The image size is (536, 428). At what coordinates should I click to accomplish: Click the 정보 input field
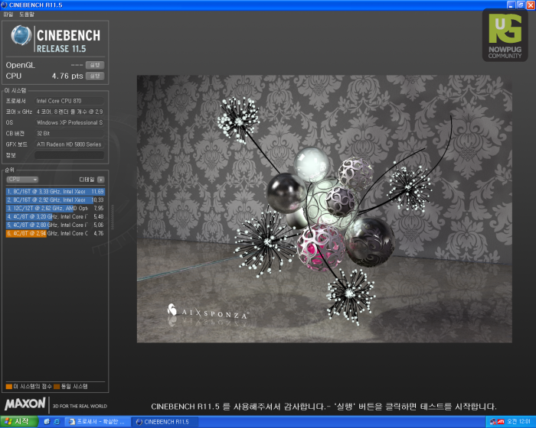pos(69,155)
